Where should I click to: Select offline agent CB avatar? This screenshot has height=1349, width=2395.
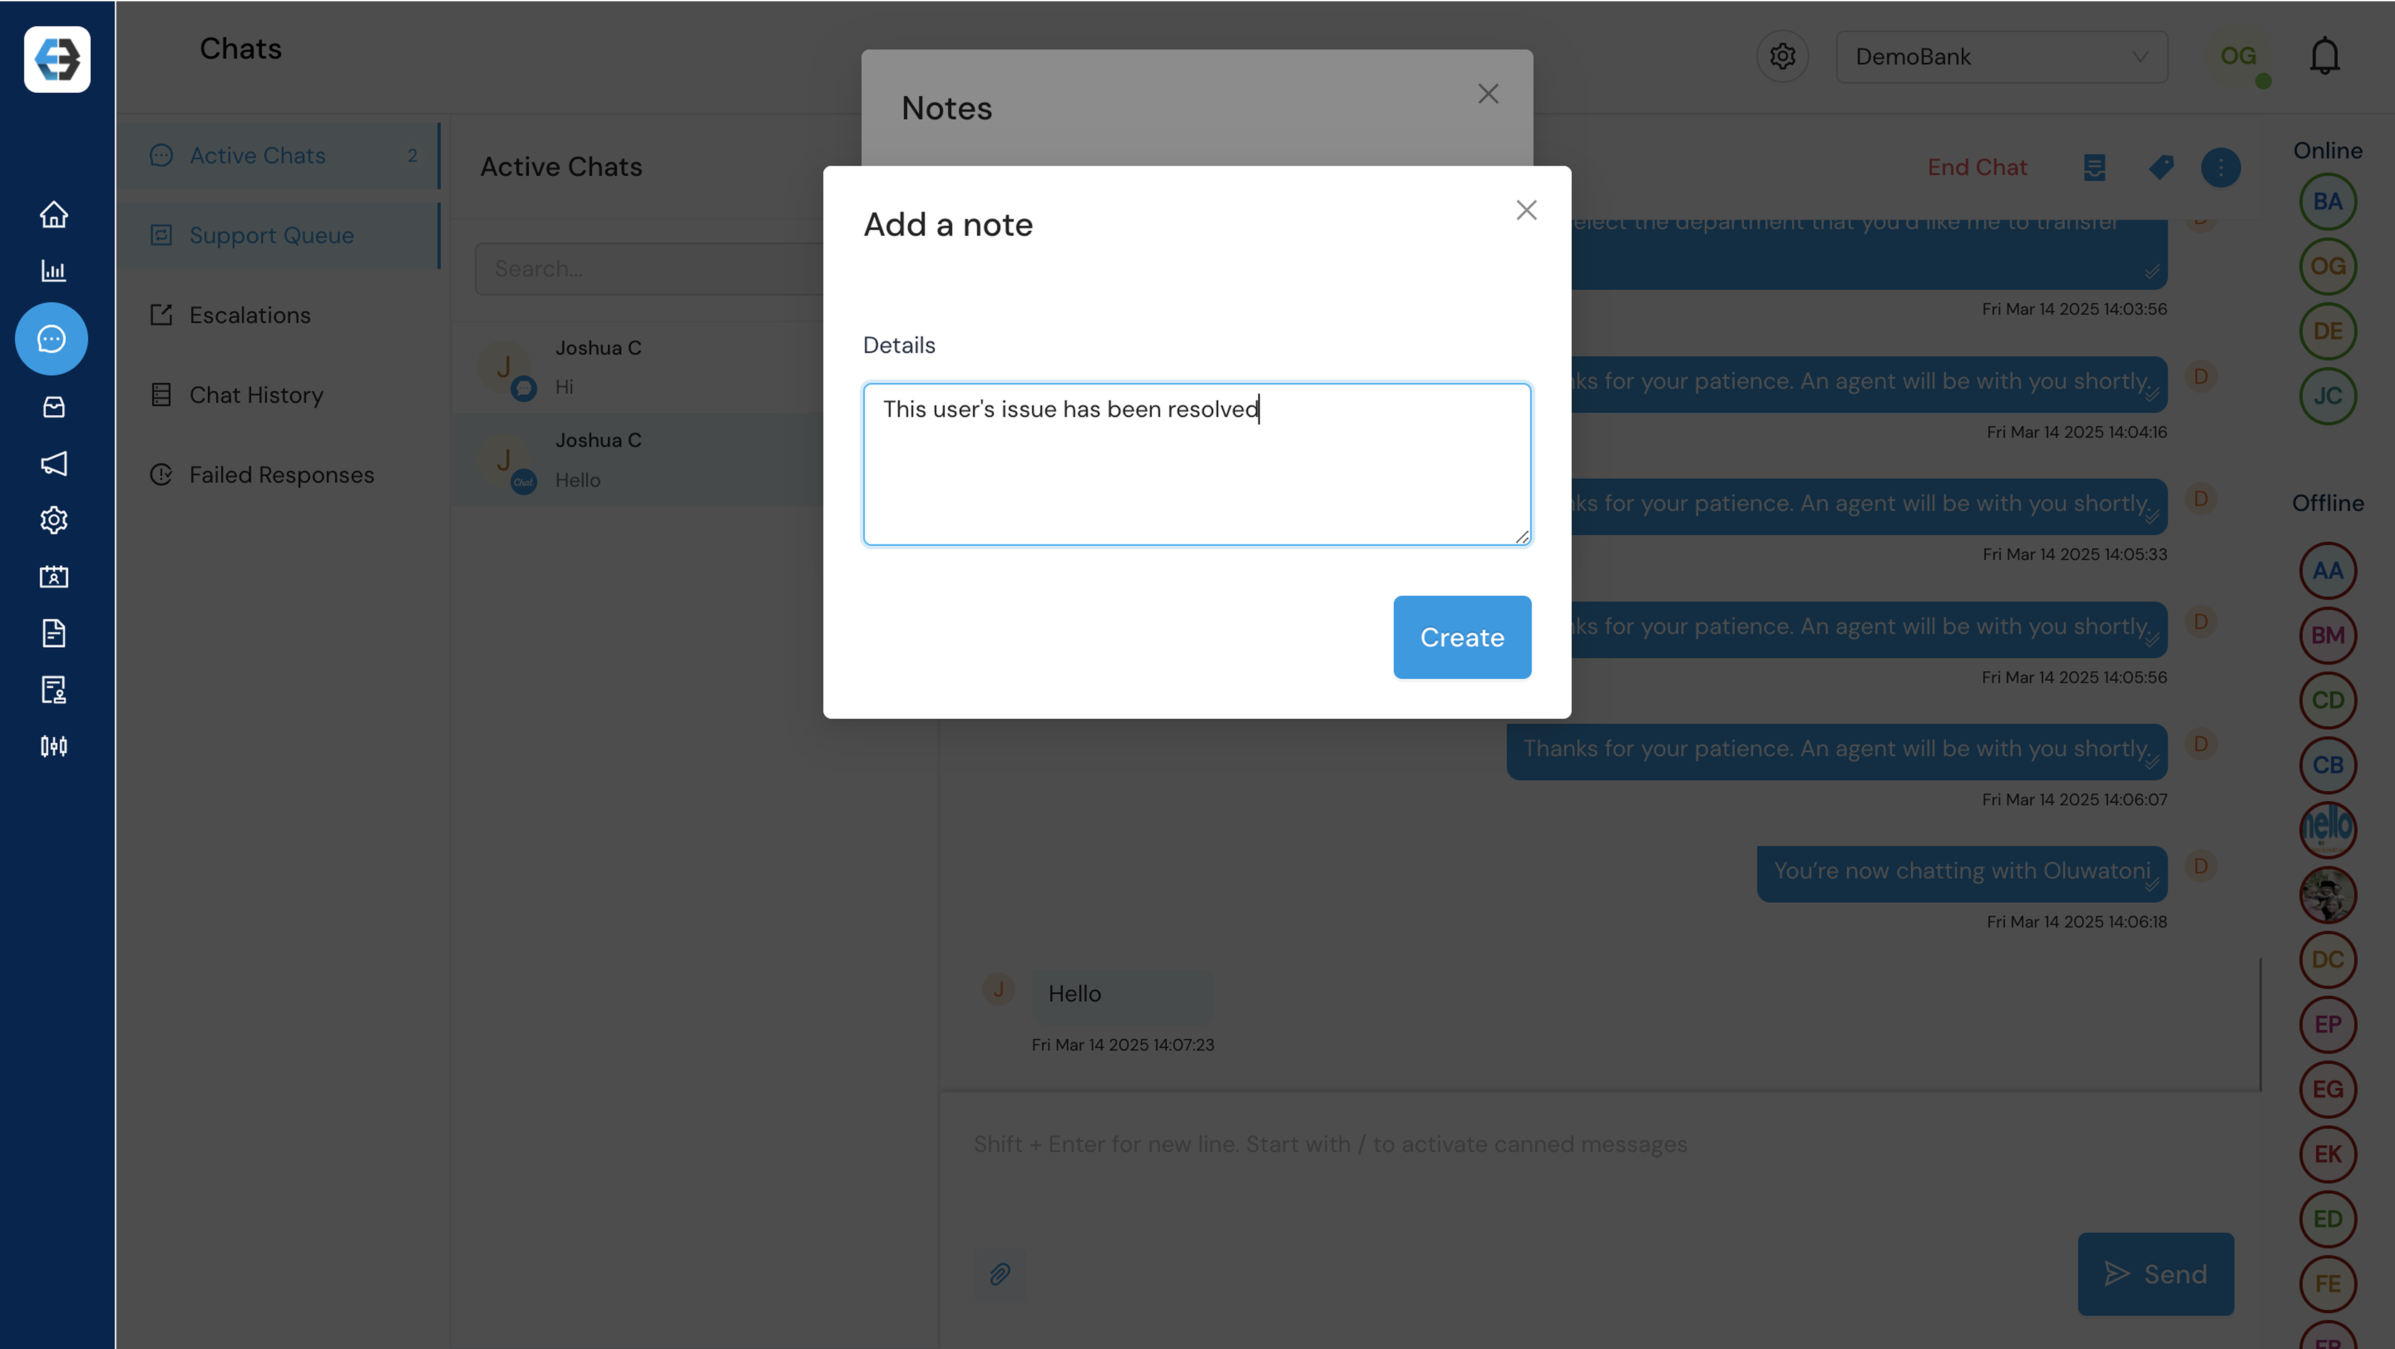click(x=2327, y=765)
